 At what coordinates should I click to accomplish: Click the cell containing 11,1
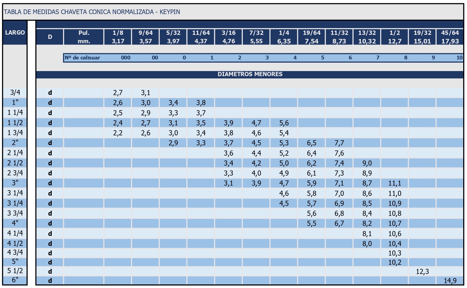[394, 183]
